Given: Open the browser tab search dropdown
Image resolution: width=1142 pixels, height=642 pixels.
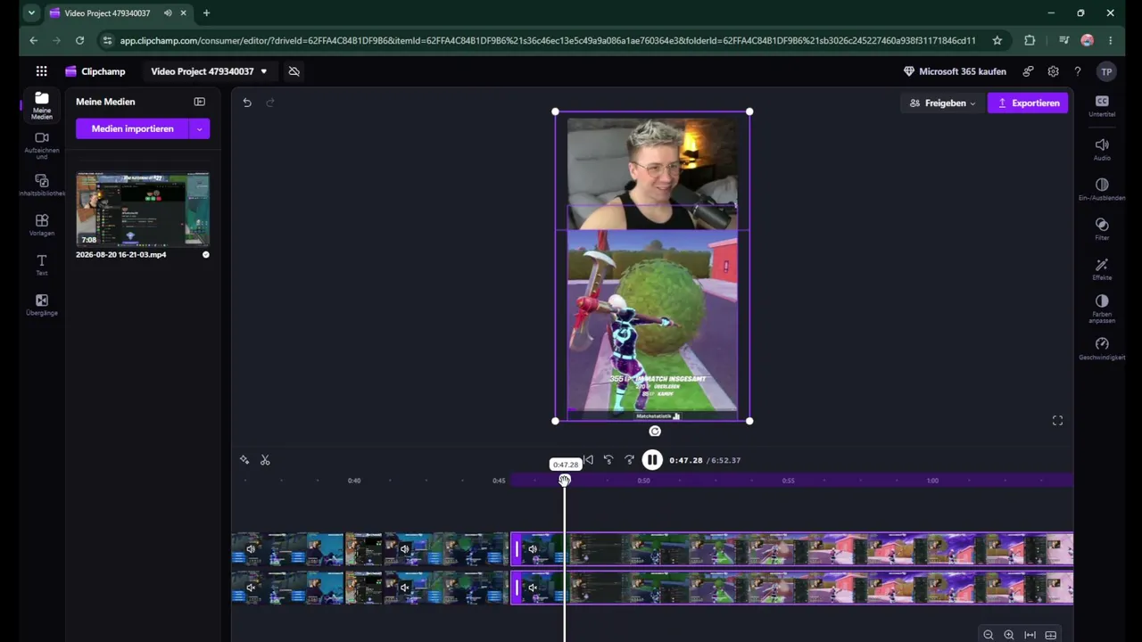Looking at the screenshot, I should tap(31, 13).
